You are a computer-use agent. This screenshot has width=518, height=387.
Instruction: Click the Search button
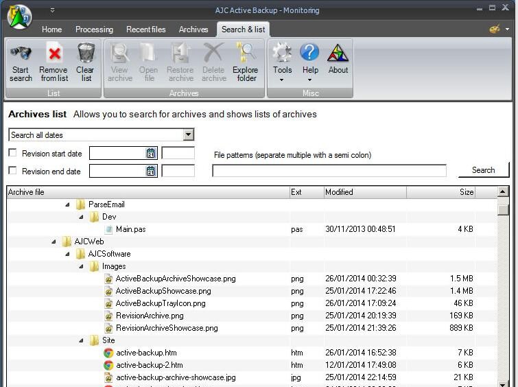click(483, 170)
